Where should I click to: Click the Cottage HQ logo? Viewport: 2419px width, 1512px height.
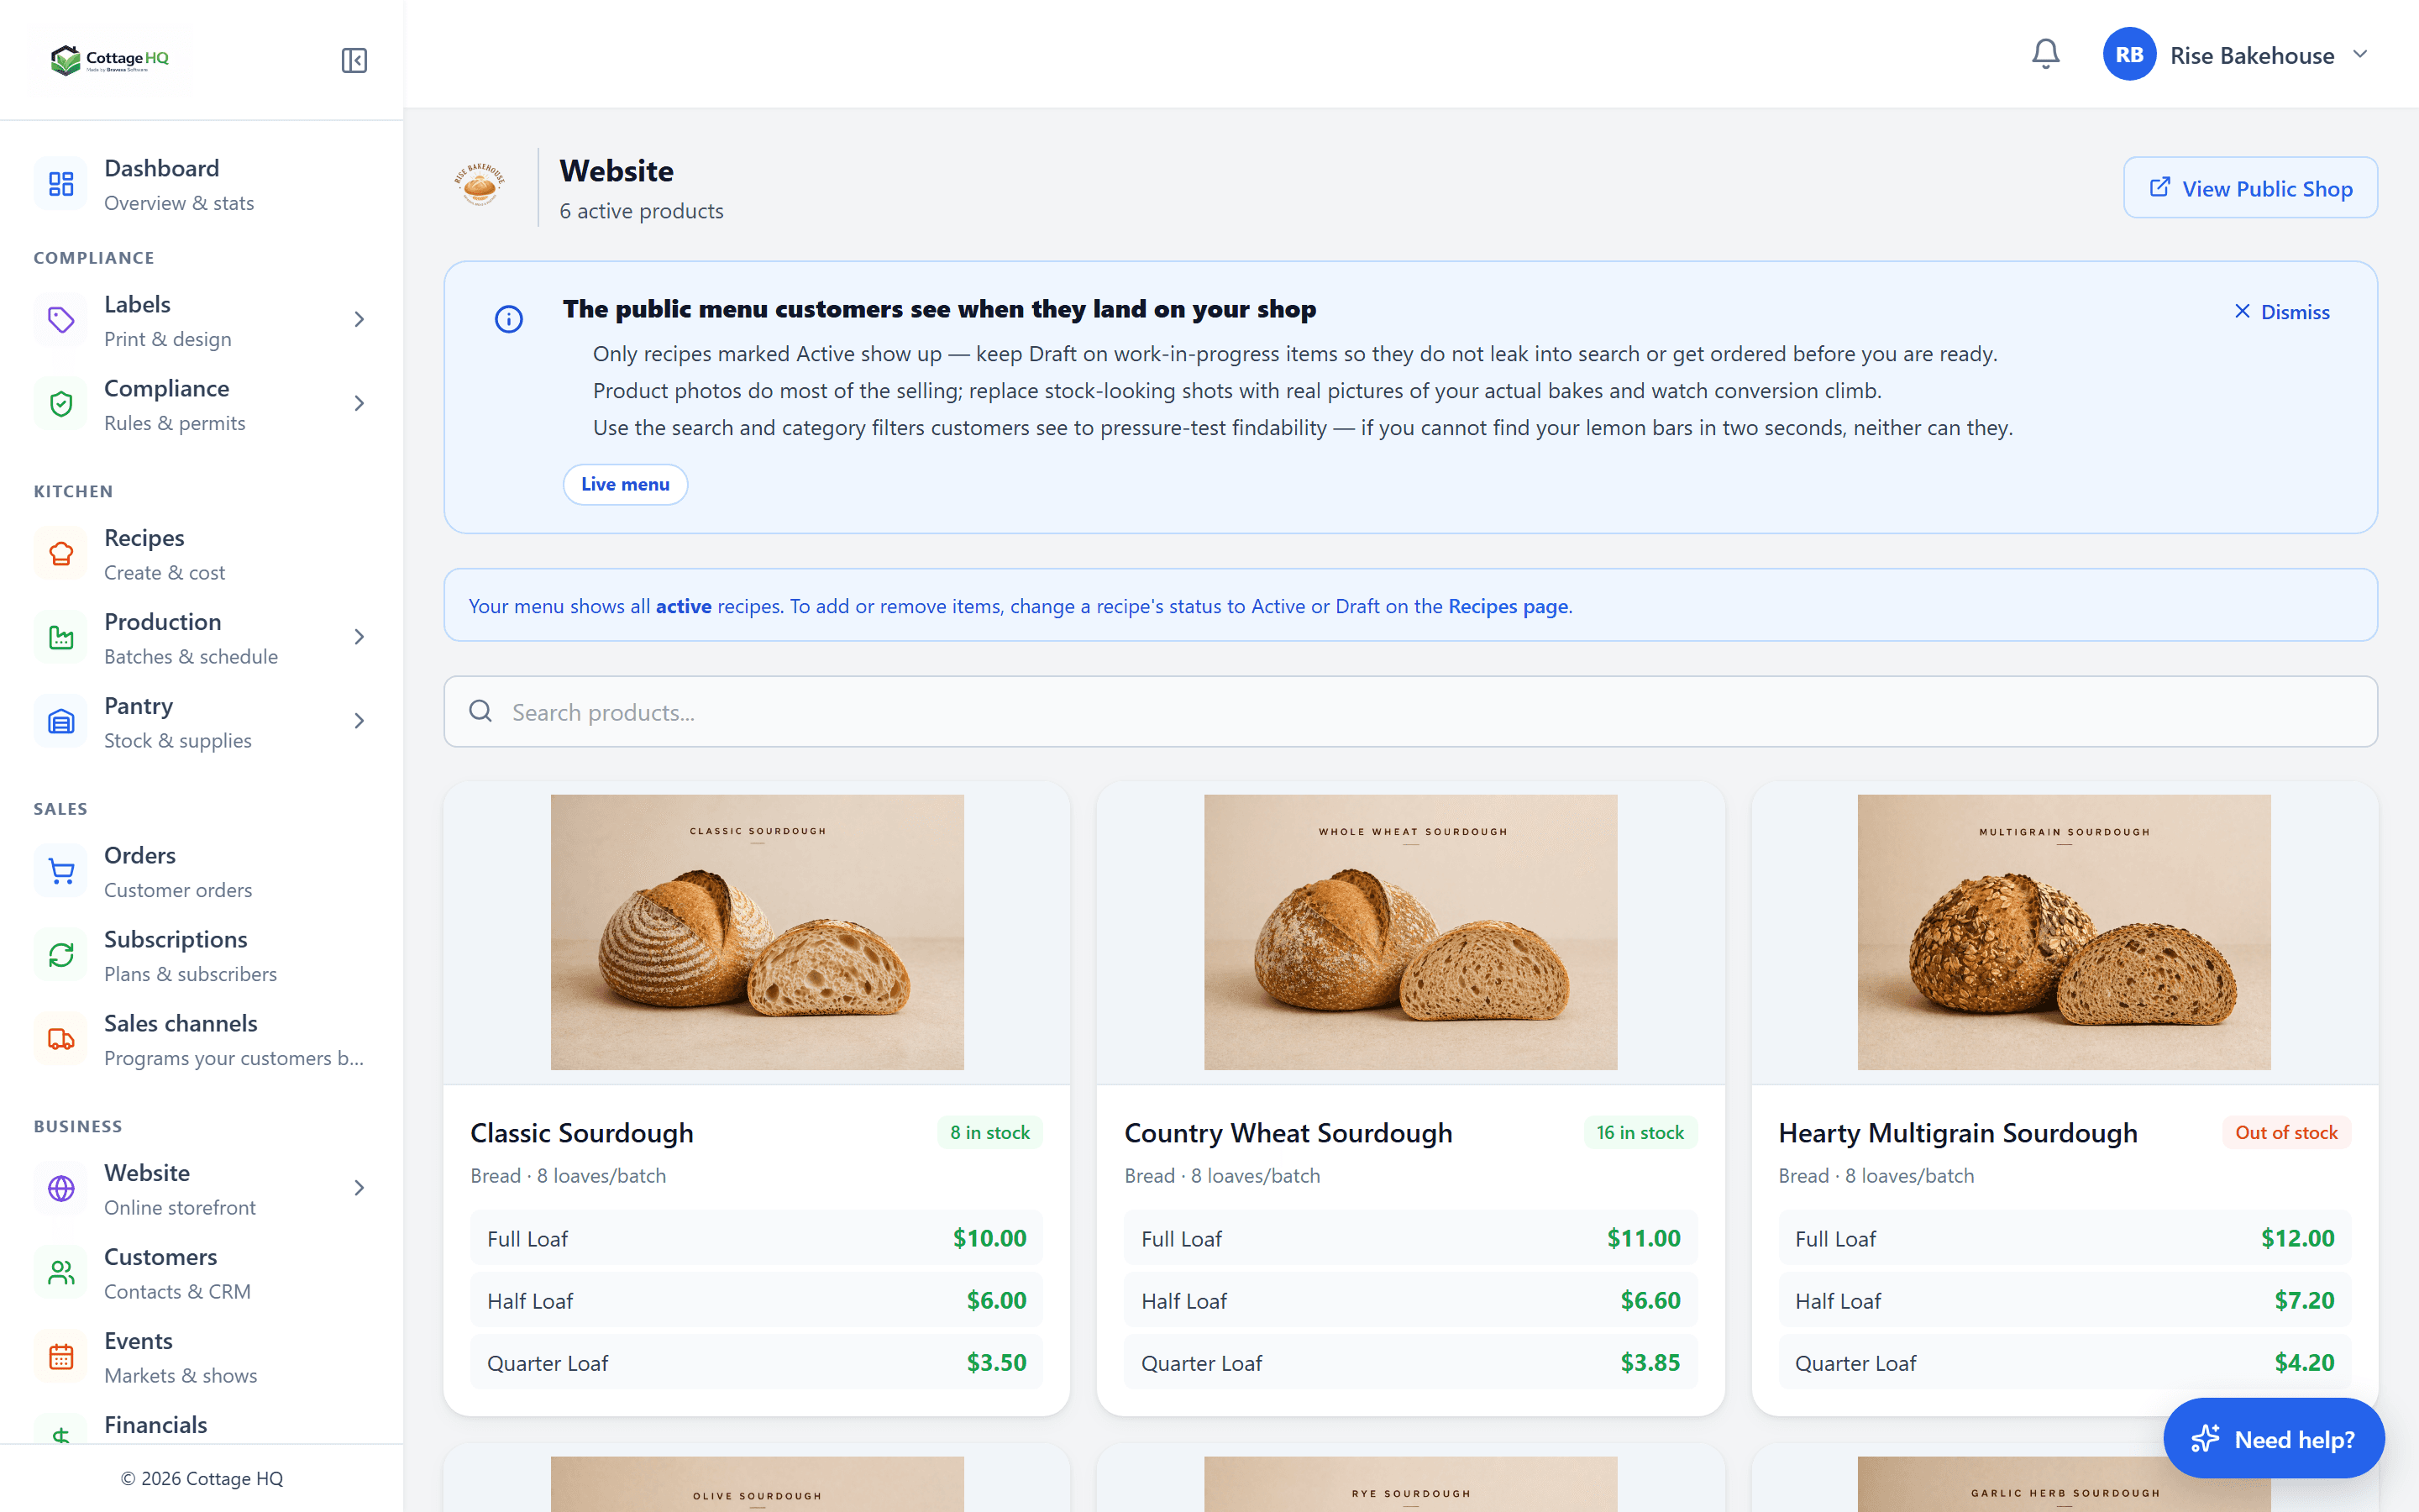click(110, 60)
